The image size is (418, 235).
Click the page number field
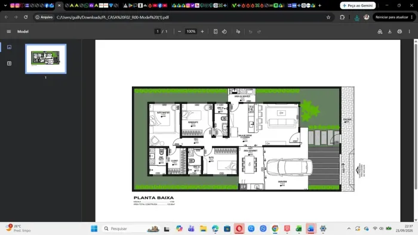click(x=158, y=32)
